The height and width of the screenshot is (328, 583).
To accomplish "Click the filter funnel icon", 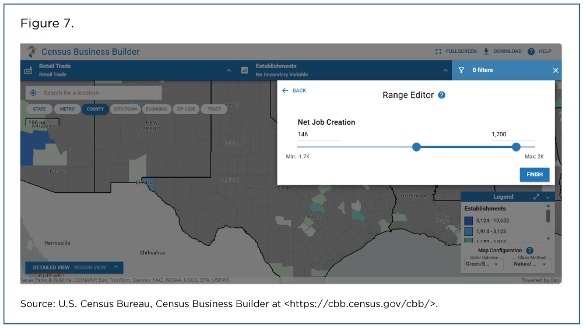I will tap(461, 70).
